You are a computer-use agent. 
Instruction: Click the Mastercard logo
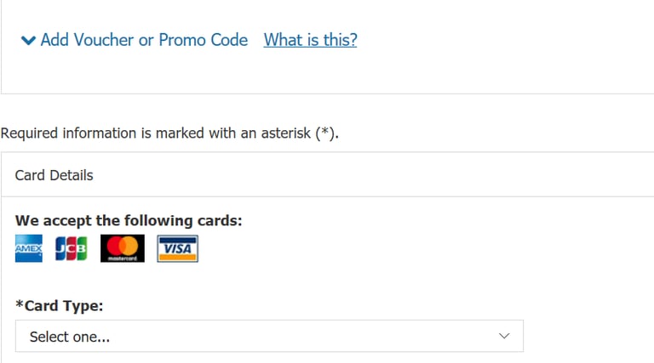[x=123, y=248]
